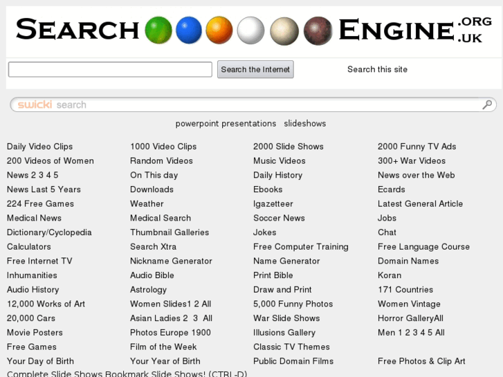Screen dimensions: 503x377
Task: Open Free Photos & Clip Art link
Action: coord(421,361)
